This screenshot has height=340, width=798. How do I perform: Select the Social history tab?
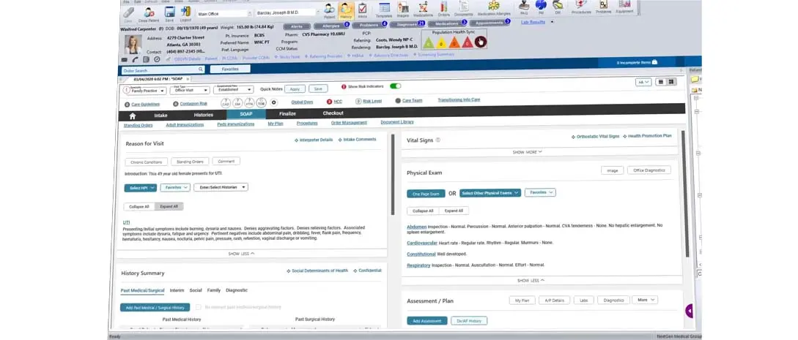tap(196, 290)
